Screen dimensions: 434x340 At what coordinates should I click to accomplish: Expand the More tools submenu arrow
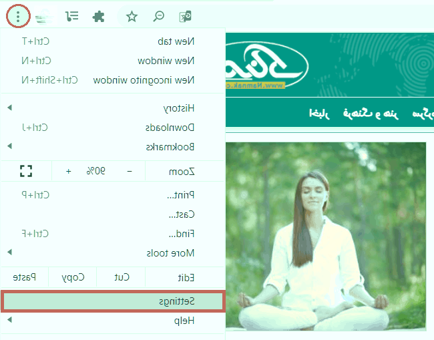(x=10, y=252)
